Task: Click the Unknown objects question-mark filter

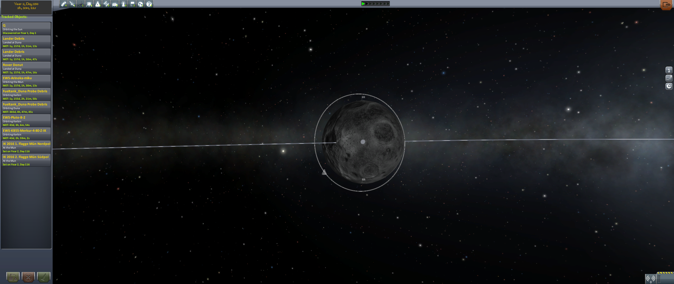Action: (x=149, y=4)
